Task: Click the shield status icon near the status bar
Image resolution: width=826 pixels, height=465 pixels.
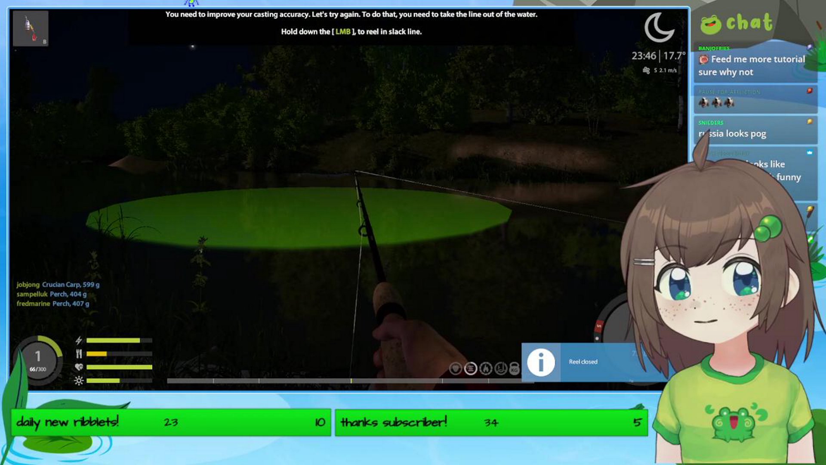Action: 456,369
